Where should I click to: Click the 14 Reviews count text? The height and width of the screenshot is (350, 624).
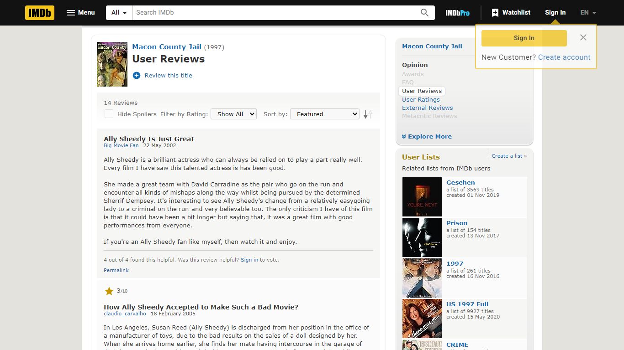(x=121, y=103)
